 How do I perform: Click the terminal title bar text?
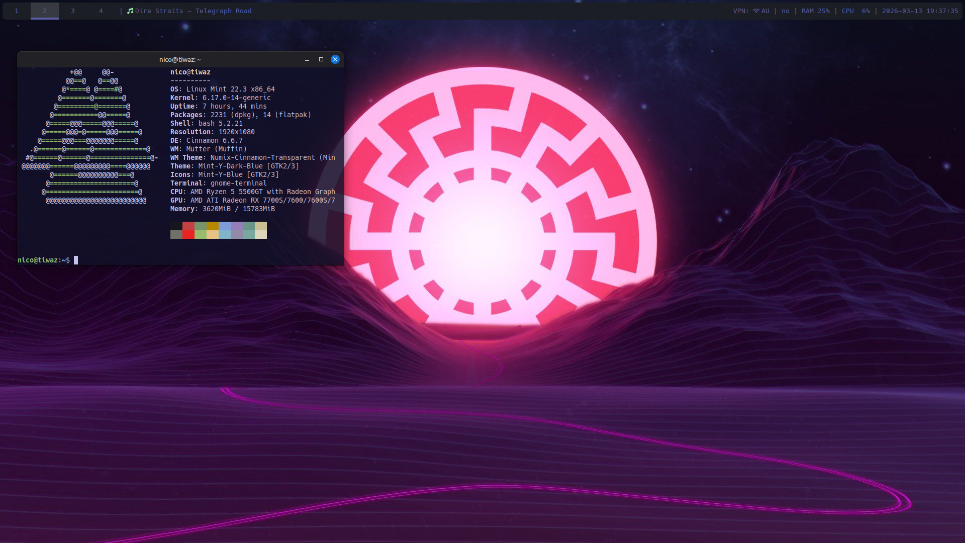[x=180, y=60]
